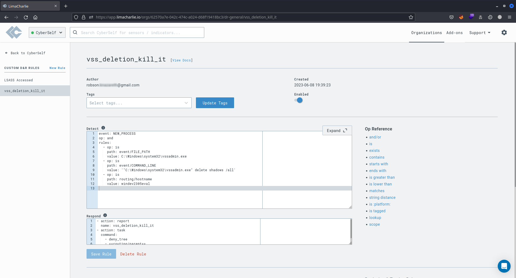The height and width of the screenshot is (278, 516).
Task: Open the is tagged reference
Action: coord(377,211)
